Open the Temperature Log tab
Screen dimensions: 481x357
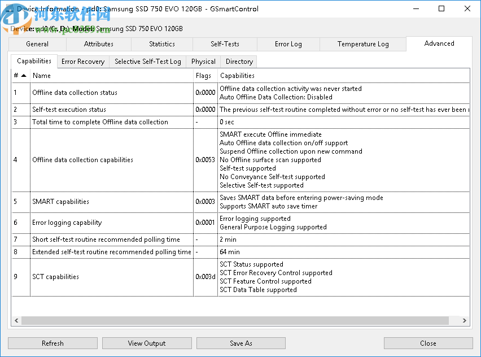(x=363, y=43)
